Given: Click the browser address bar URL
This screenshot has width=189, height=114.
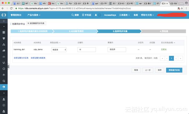Looking at the screenshot, I should point(74,8).
